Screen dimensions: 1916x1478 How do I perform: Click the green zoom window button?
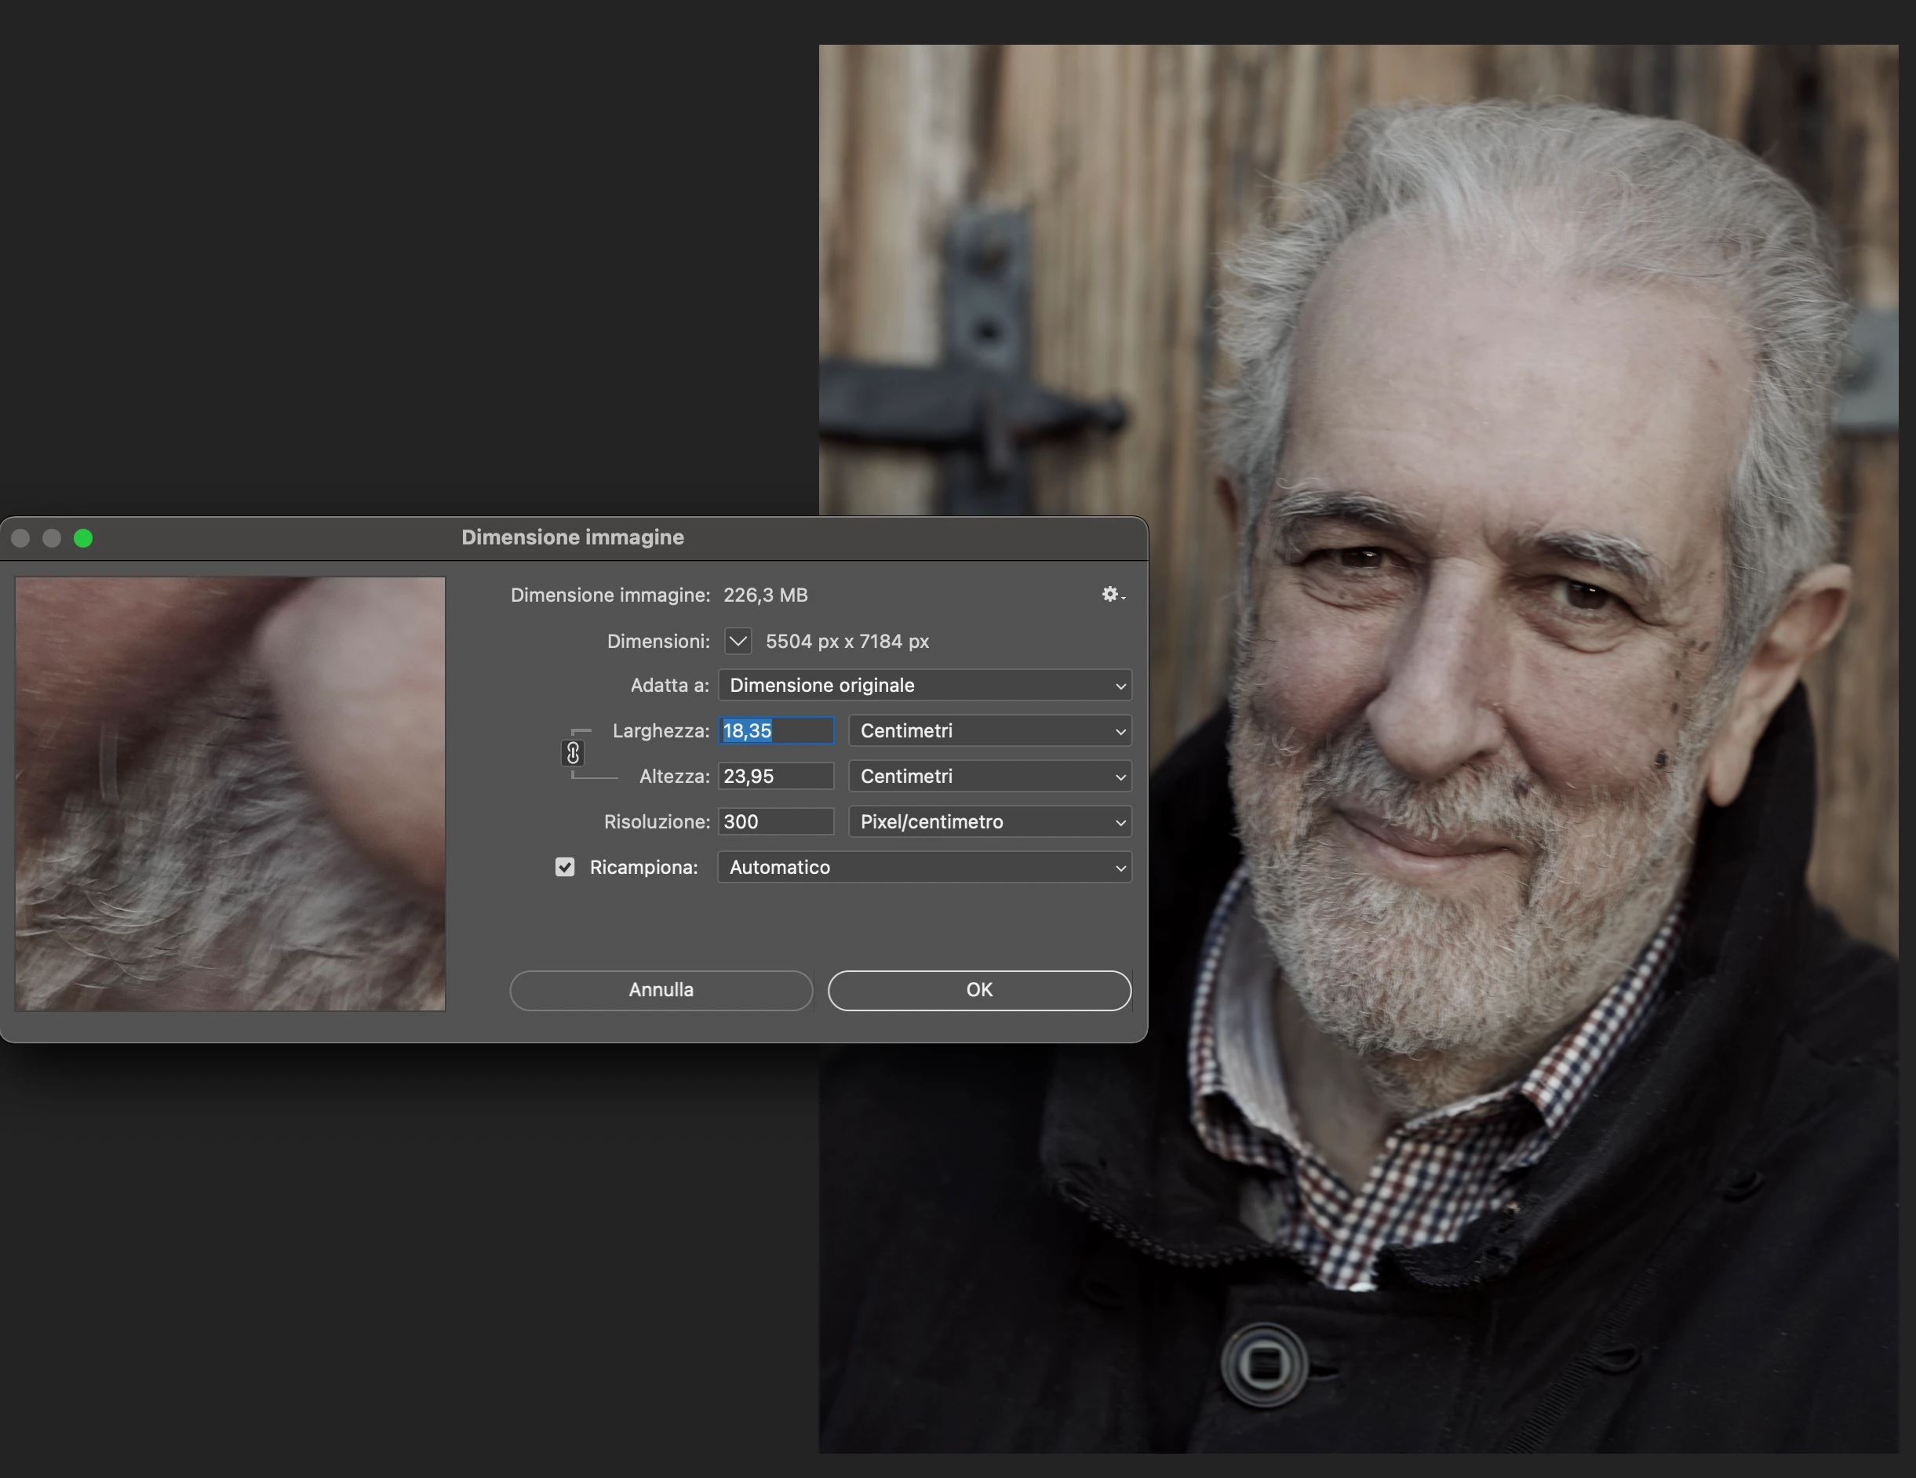[83, 537]
